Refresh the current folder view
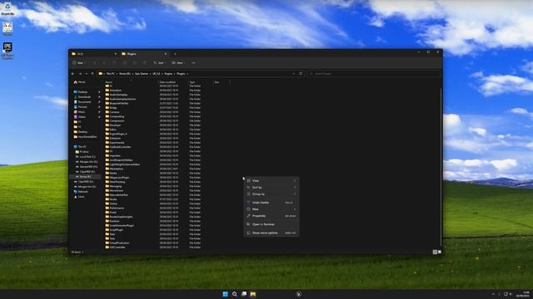 click(301, 74)
